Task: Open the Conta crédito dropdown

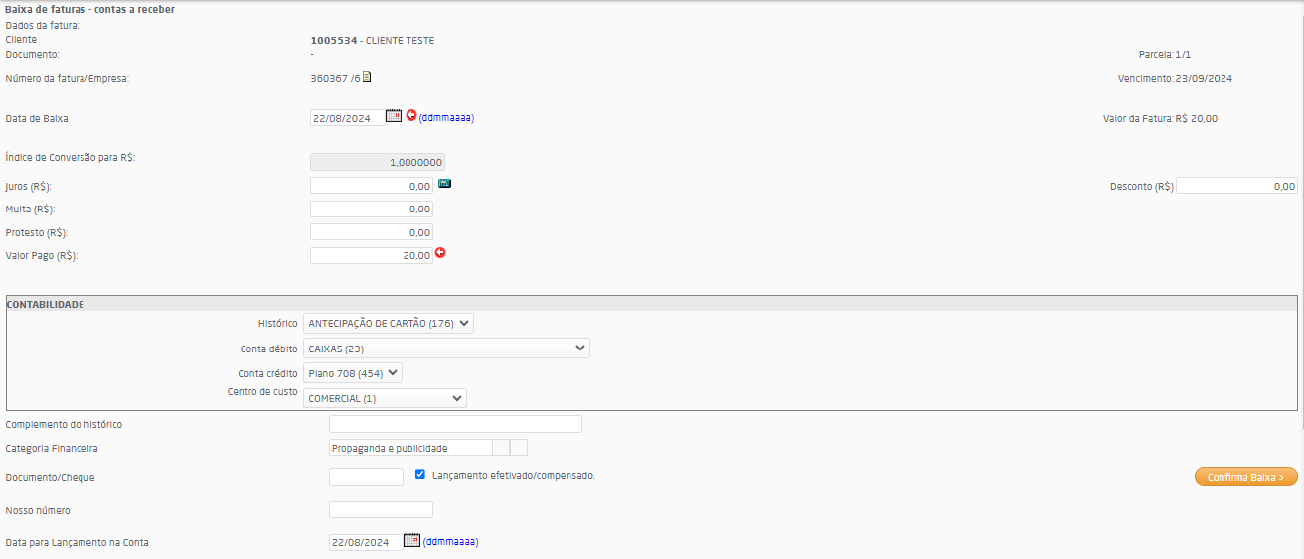Action: pyautogui.click(x=353, y=373)
